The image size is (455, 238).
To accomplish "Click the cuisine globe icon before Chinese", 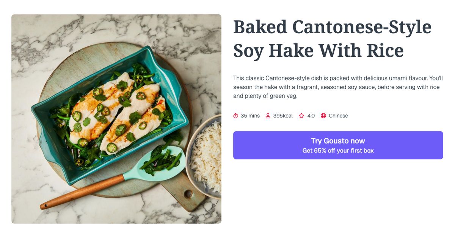I will (x=323, y=116).
